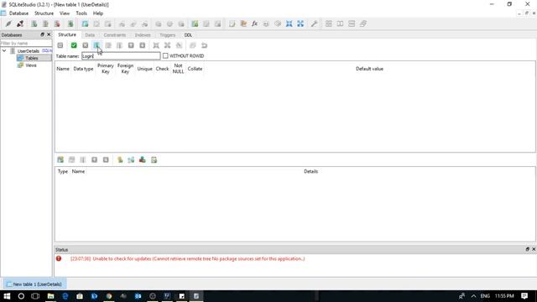537x302 pixels.
Task: Open the Help menu
Action: point(98,13)
